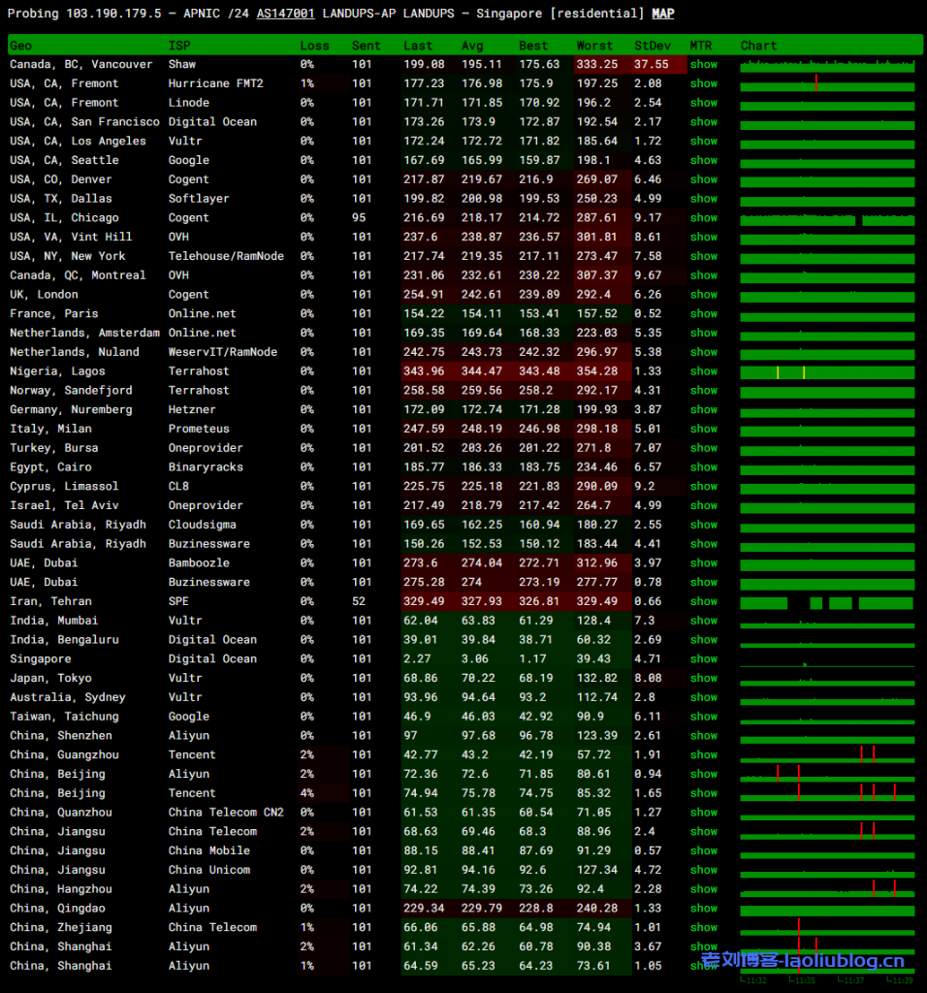927x993 pixels.
Task: Click the China, Qingdao latency chart
Action: (827, 910)
